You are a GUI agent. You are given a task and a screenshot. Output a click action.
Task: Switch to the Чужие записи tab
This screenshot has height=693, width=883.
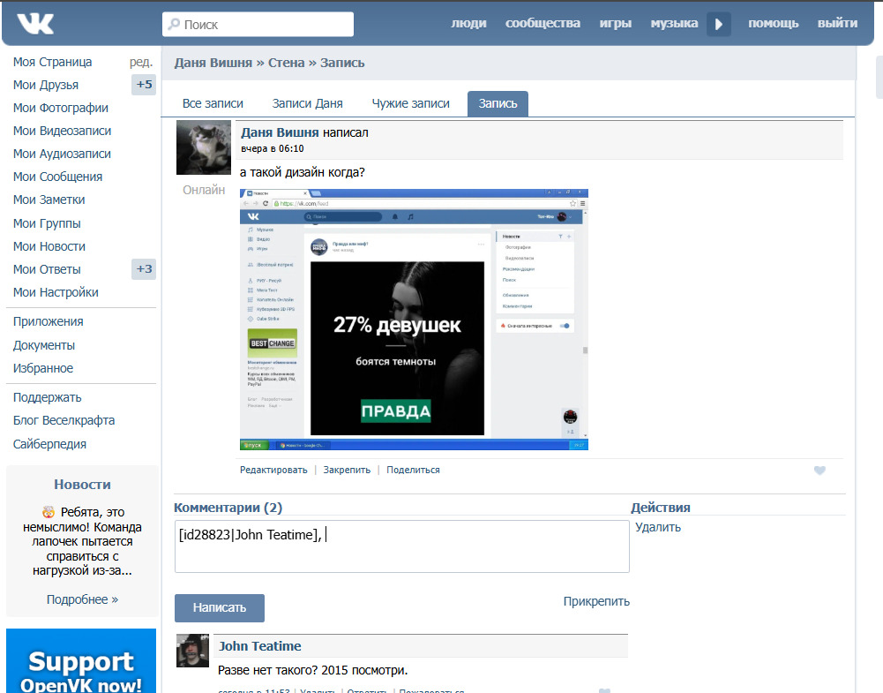410,103
